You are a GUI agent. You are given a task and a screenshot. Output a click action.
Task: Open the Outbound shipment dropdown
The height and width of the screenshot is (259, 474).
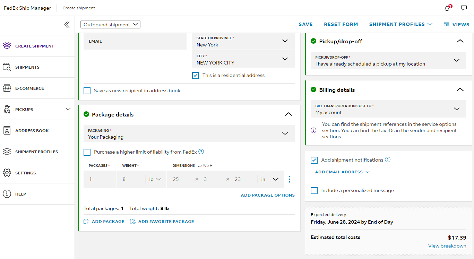[110, 25]
